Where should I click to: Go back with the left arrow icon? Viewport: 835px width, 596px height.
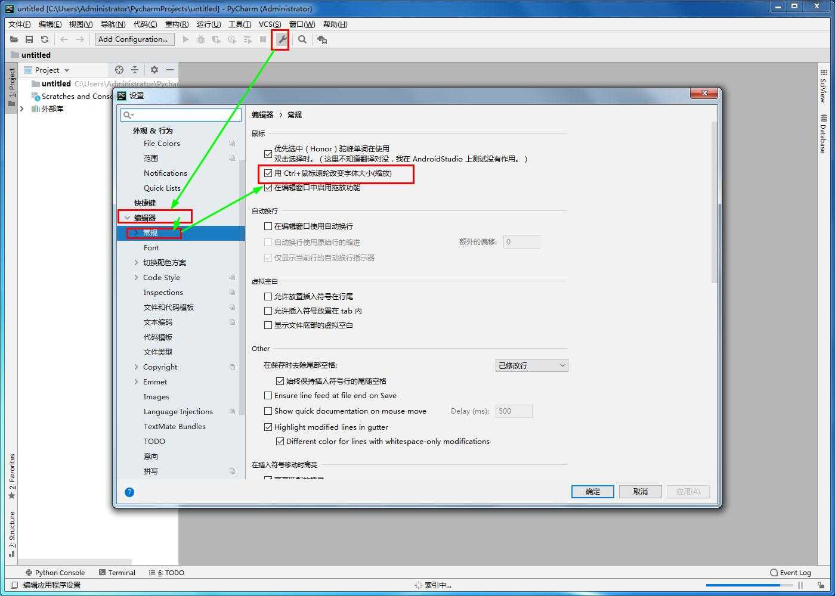coord(64,39)
